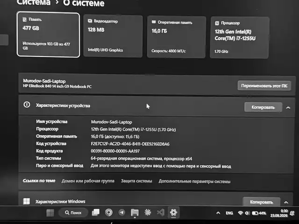Click the Перо и сенсорный ввод label
299x224 pixels.
click(60, 166)
